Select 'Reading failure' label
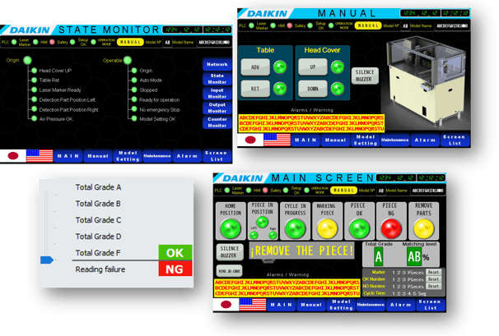This screenshot has height=336, width=499. (x=100, y=269)
